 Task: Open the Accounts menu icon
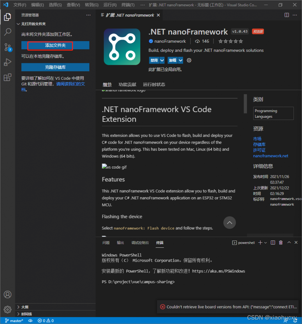8,295
